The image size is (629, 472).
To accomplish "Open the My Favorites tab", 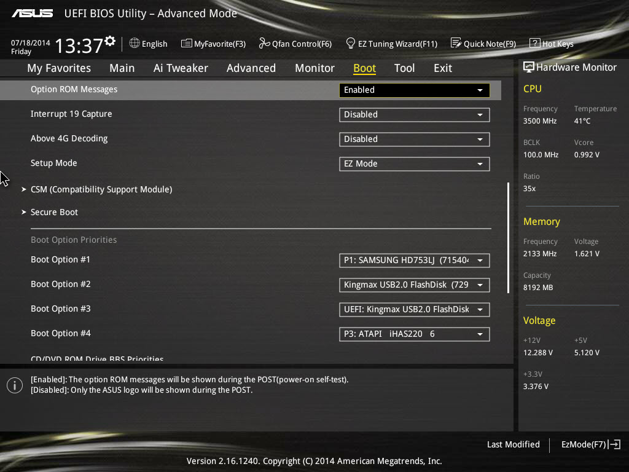I will 59,68.
